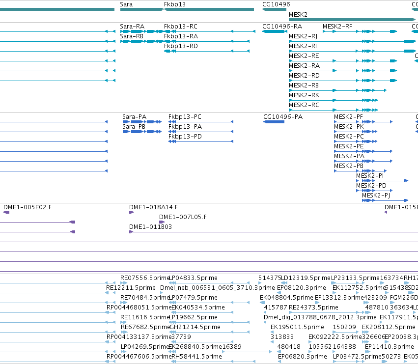Click EST RE70484.5prime
This screenshot has height=364, width=418.
pyautogui.click(x=145, y=298)
